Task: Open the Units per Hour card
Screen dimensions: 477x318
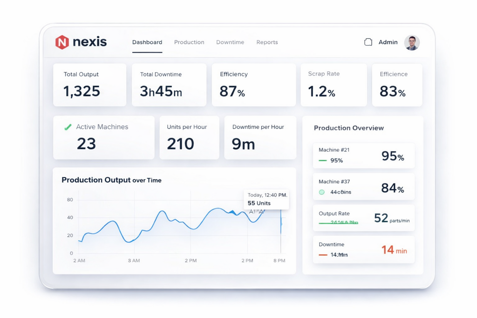Action: tap(189, 138)
